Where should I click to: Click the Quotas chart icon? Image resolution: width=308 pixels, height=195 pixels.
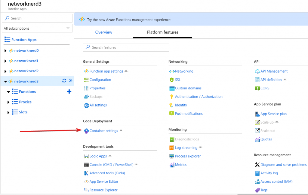pyautogui.click(x=257, y=139)
